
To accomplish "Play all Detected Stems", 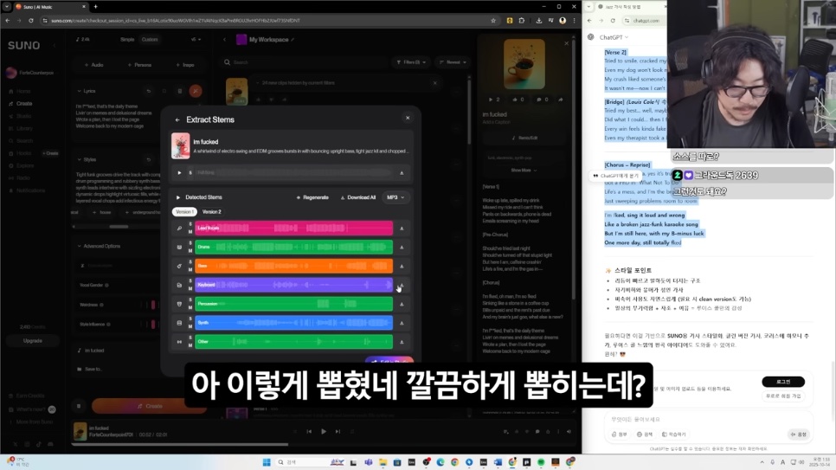I will pos(179,197).
